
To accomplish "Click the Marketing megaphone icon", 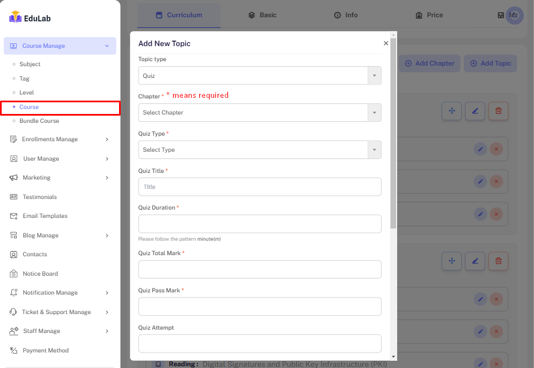I will [x=13, y=178].
